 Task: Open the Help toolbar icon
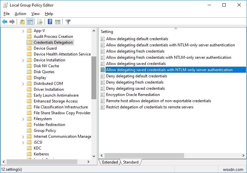50,22
